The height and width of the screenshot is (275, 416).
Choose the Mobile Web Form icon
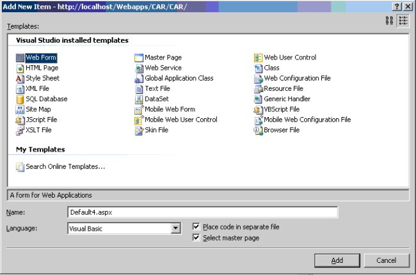tap(139, 109)
